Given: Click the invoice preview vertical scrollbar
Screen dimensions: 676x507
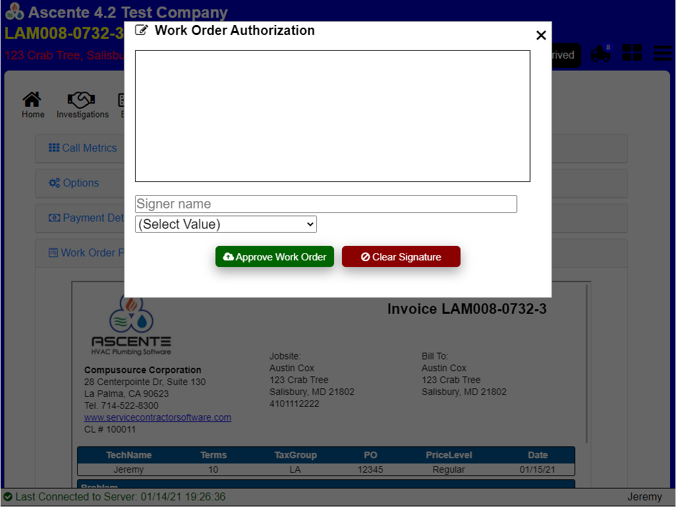Looking at the screenshot, I should [x=586, y=363].
